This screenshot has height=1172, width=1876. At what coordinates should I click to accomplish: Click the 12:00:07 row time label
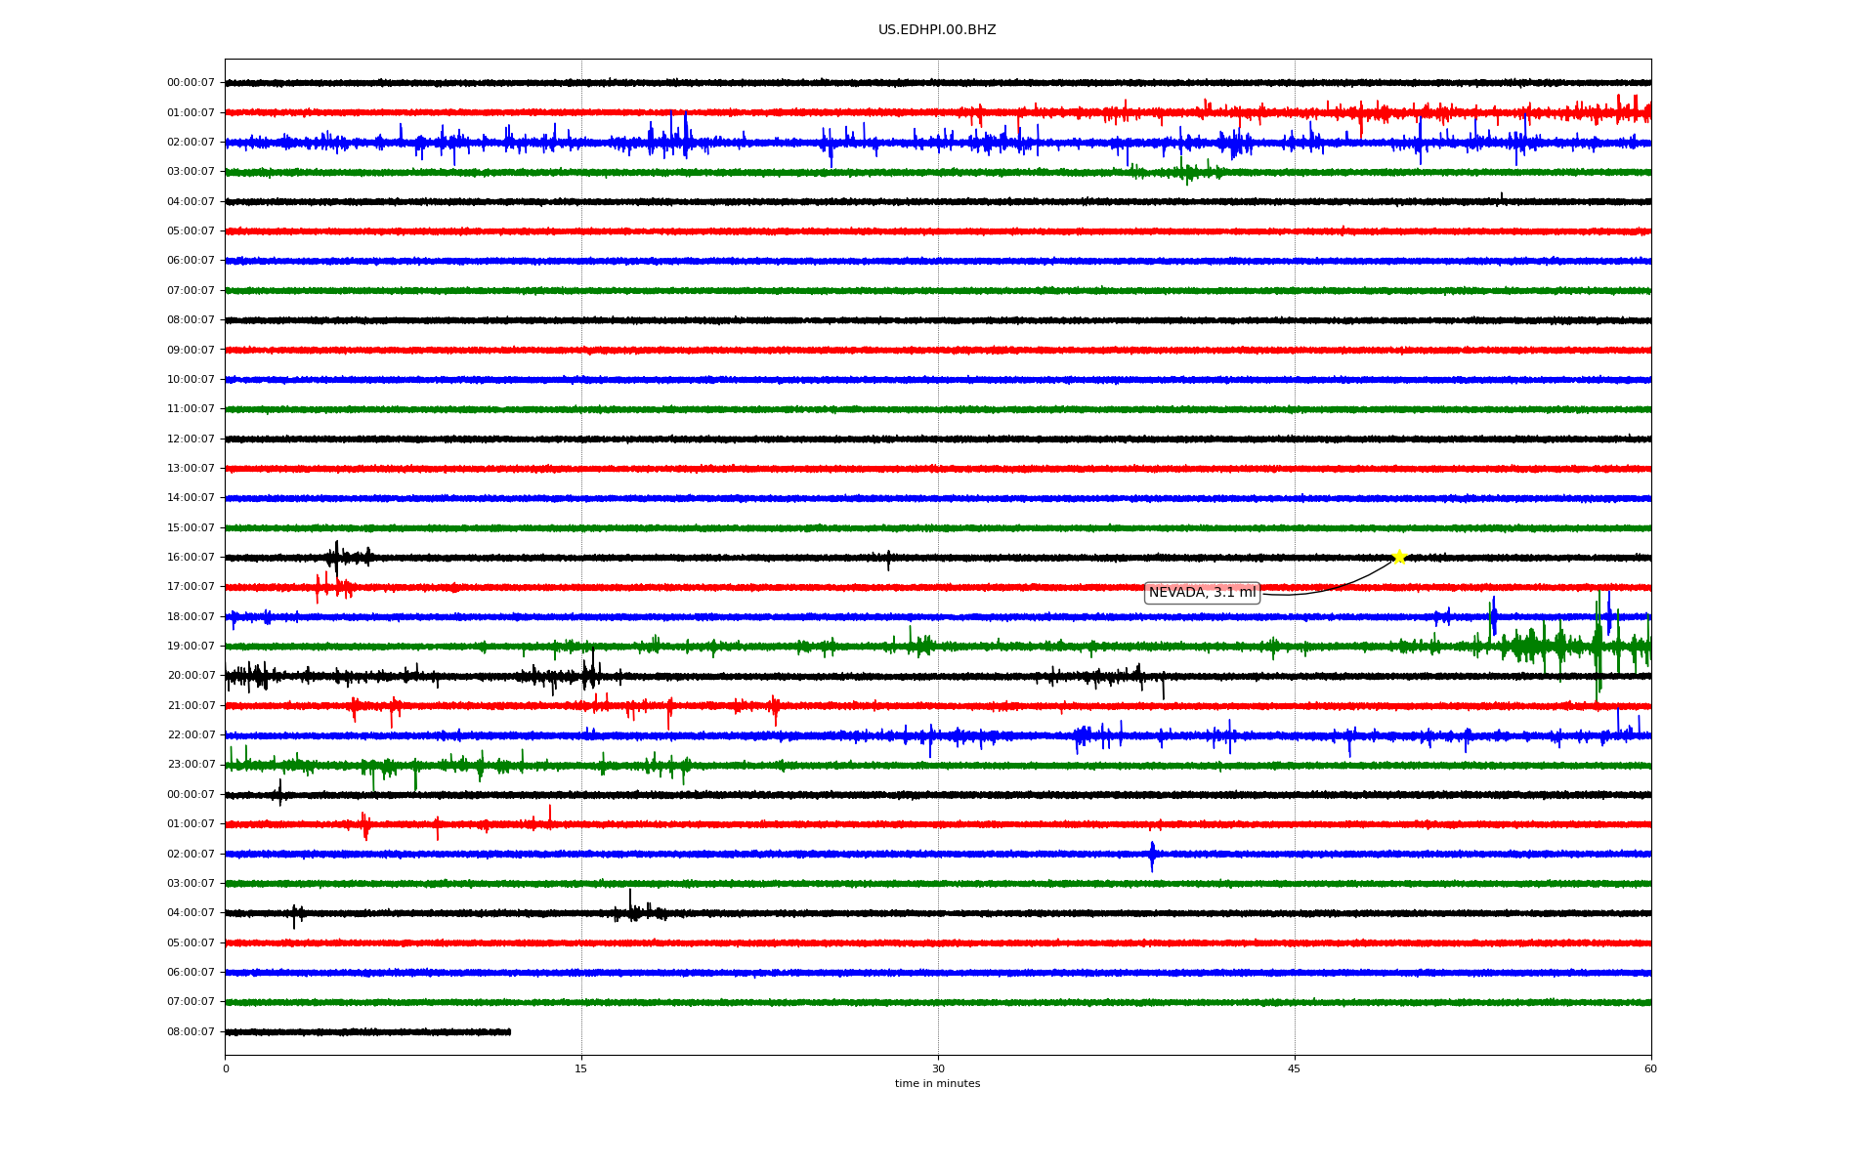[x=191, y=439]
